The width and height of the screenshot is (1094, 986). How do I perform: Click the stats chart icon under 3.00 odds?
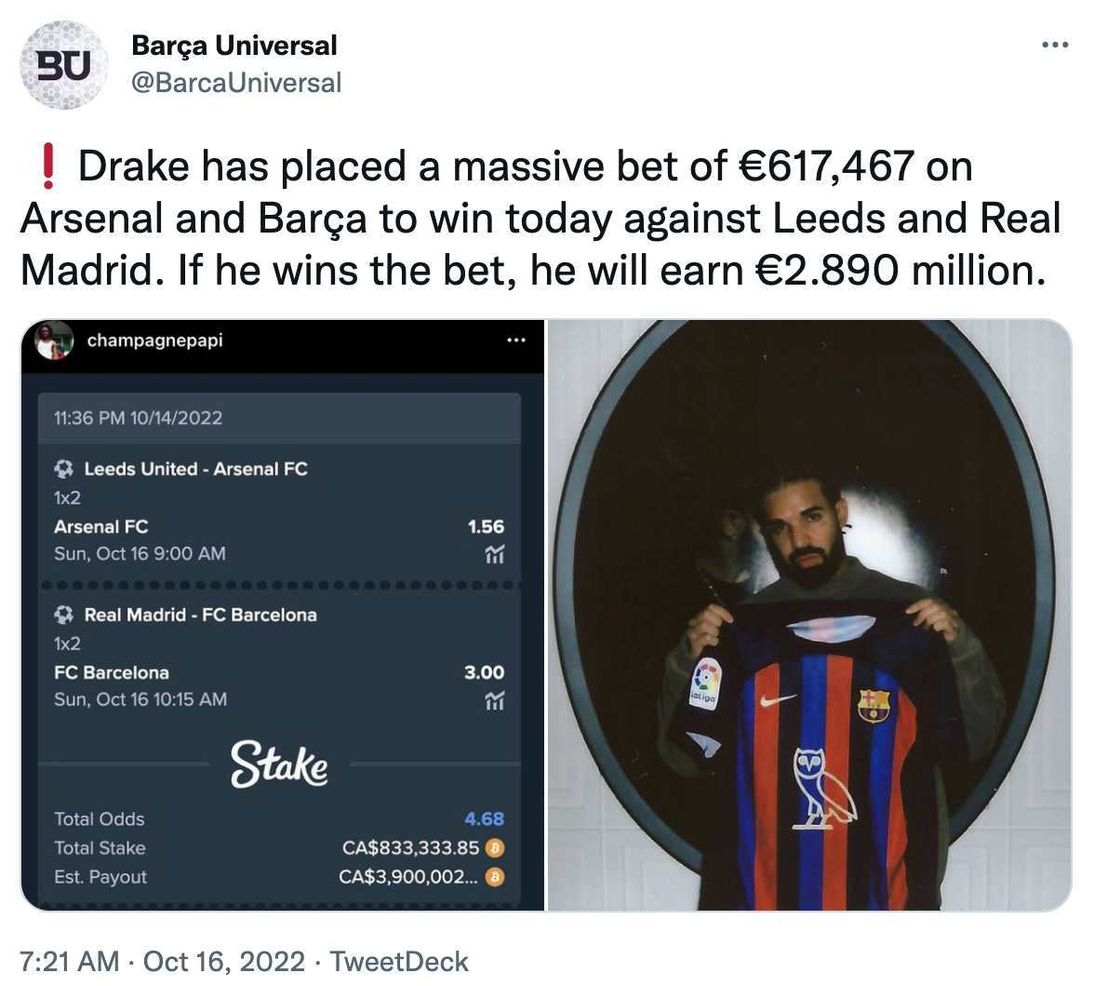495,700
